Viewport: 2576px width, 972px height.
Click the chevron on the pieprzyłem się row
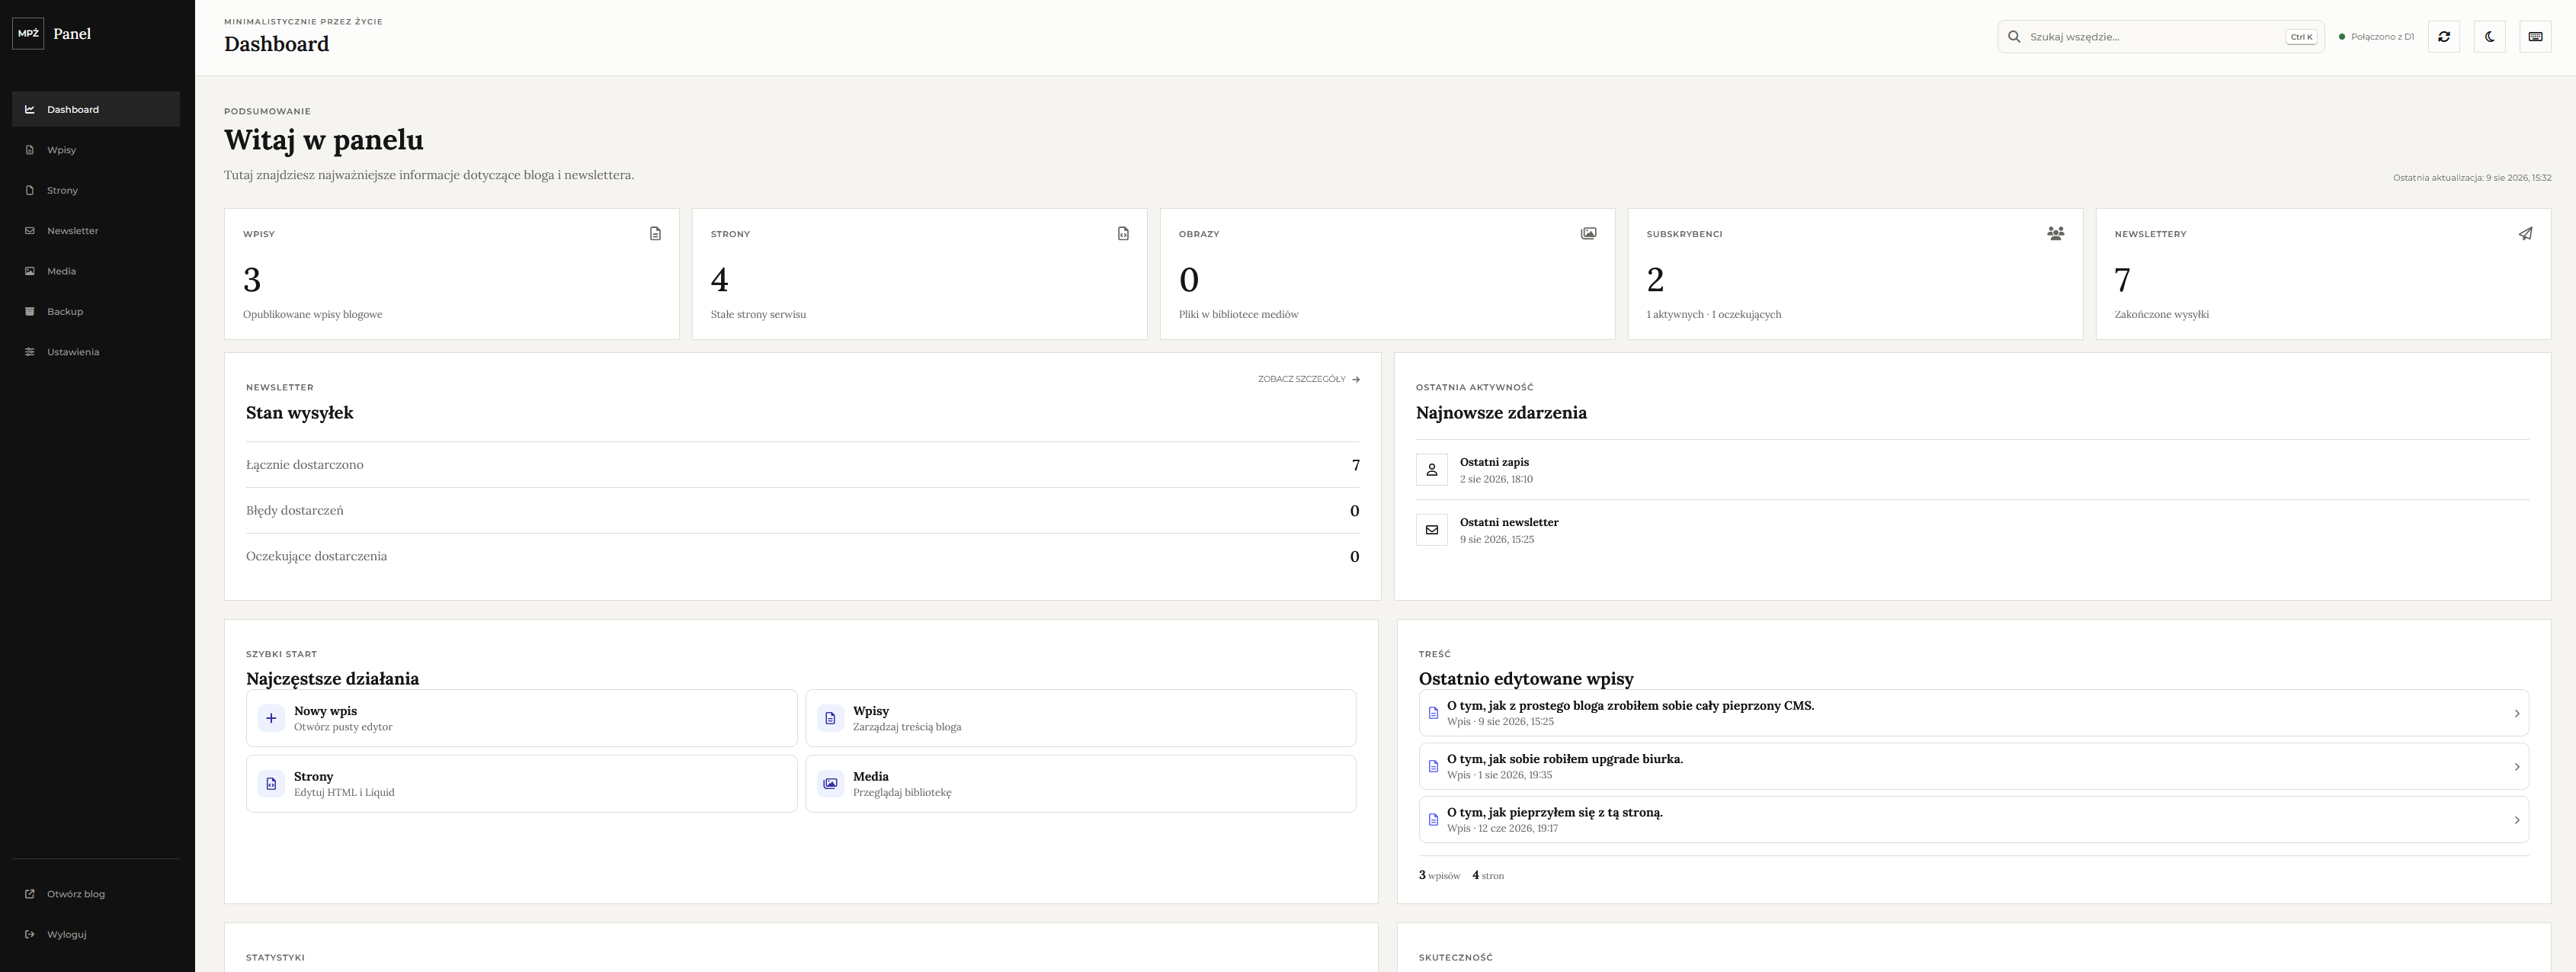click(x=2517, y=820)
